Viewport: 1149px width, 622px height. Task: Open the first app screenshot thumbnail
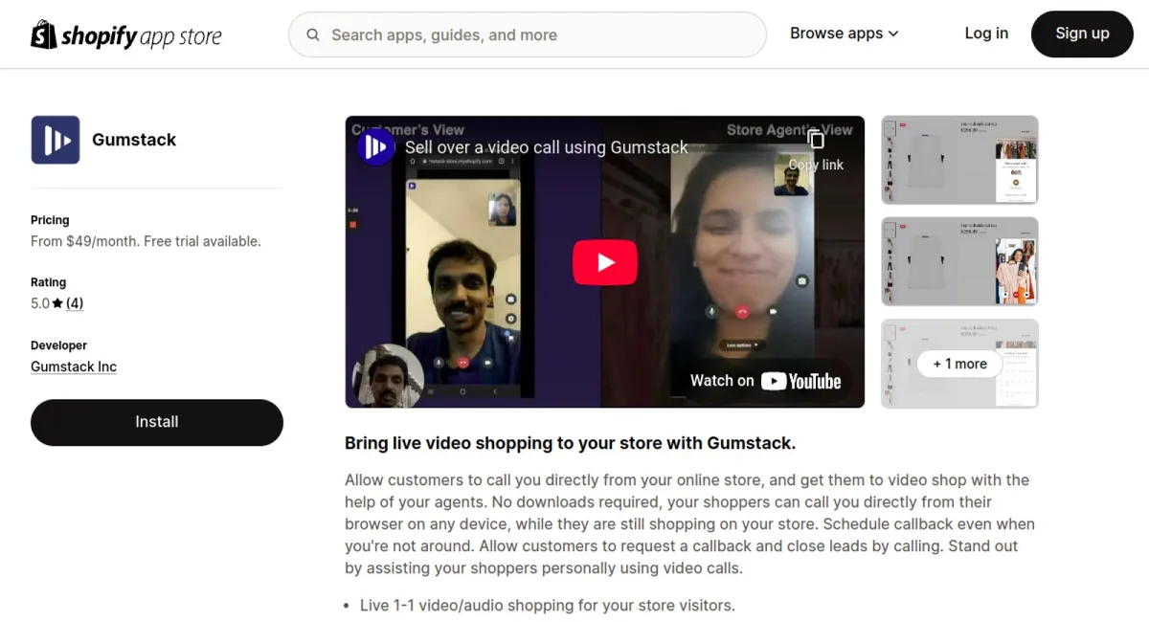pos(959,160)
